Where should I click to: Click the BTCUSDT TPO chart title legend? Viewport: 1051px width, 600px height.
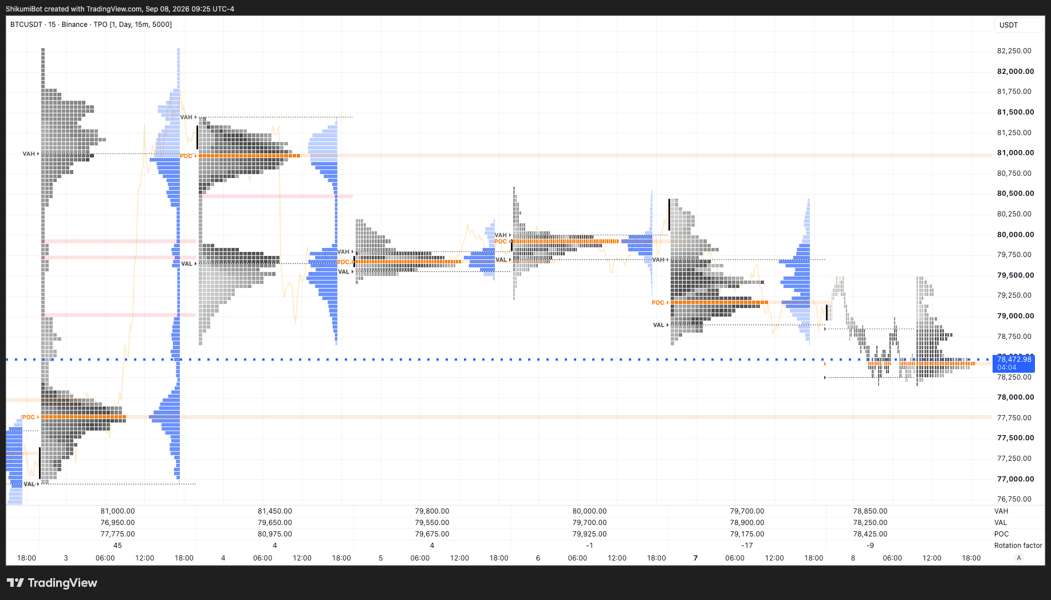point(91,25)
